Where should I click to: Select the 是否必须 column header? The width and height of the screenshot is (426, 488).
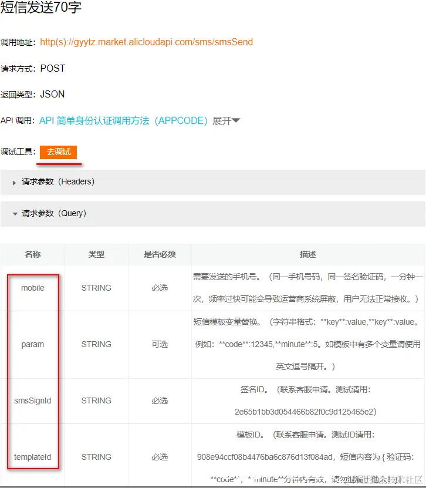[160, 255]
